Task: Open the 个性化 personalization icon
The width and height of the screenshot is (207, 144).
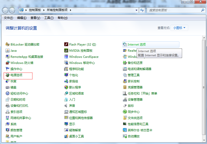Action: click(66, 75)
